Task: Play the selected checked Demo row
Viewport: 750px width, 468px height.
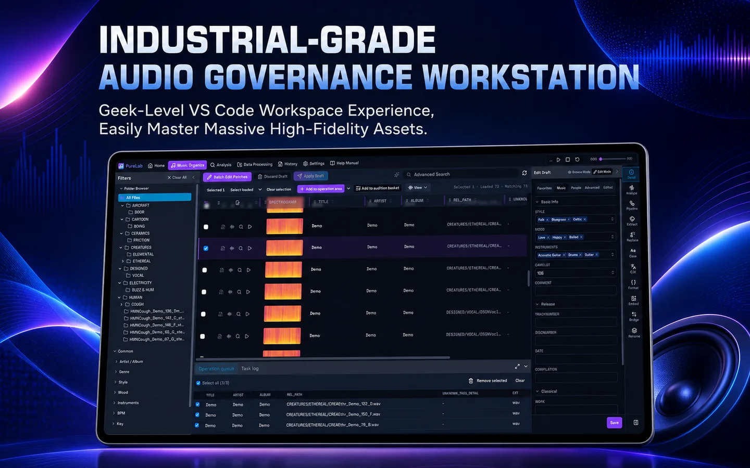Action: pyautogui.click(x=250, y=249)
